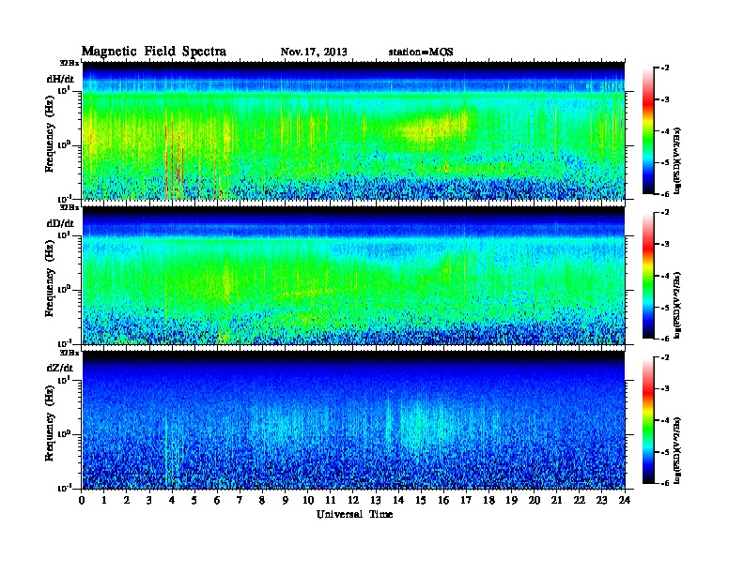Click the 'Magnetic Field Spectra' title

coord(154,52)
